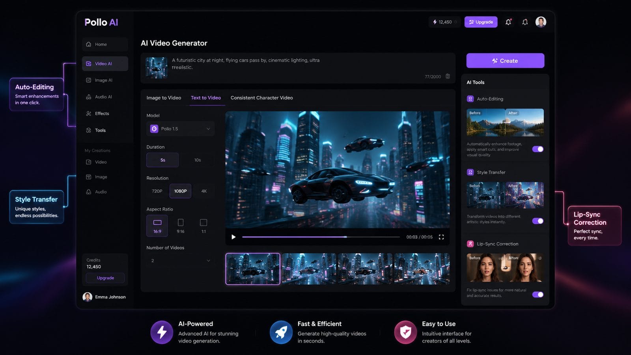Click the Easy to Use shield icon
Viewport: 631px width, 355px height.
[405, 332]
